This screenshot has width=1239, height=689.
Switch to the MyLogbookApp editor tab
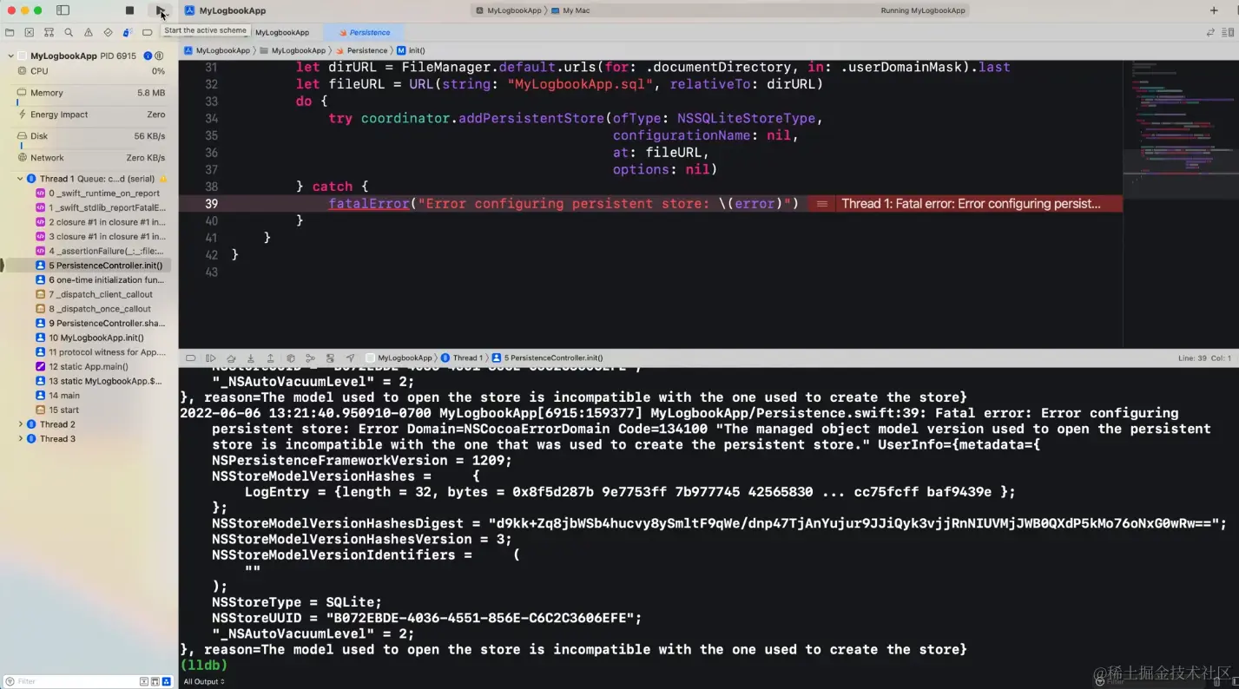[x=282, y=32]
